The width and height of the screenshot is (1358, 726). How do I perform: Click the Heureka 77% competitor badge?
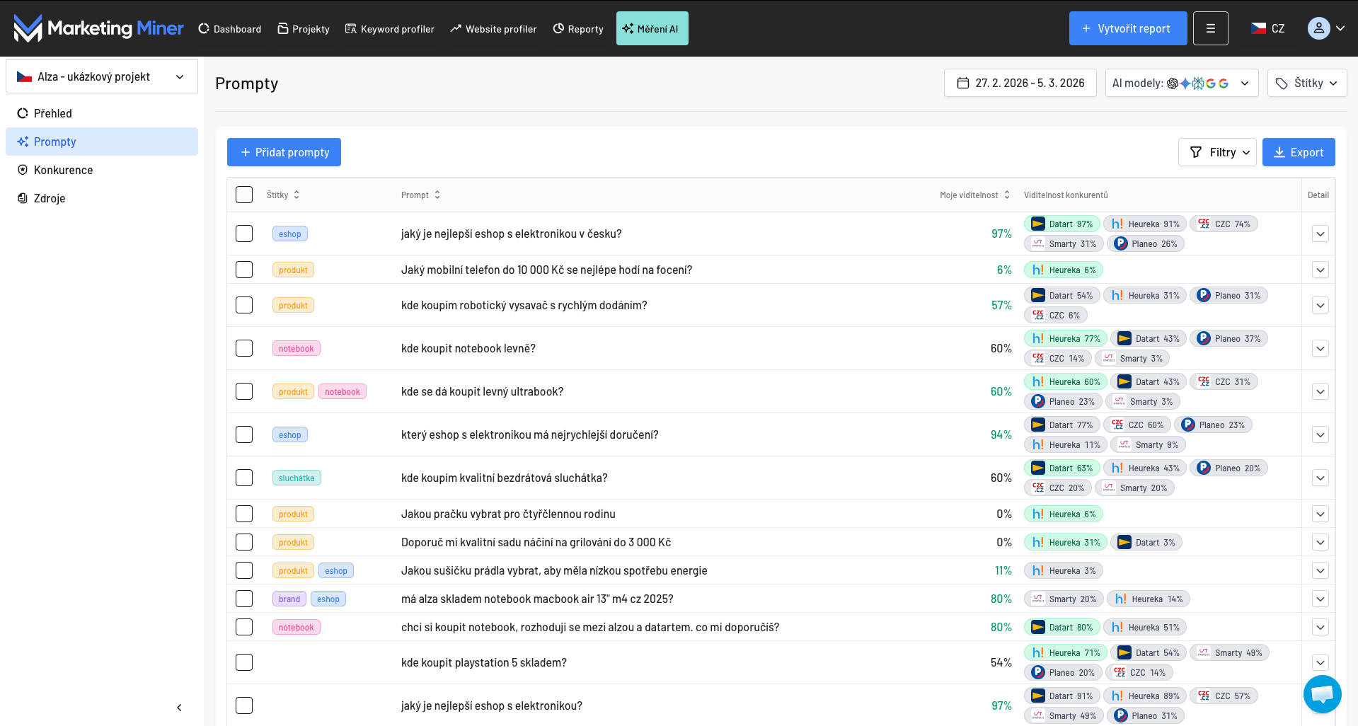(1066, 339)
